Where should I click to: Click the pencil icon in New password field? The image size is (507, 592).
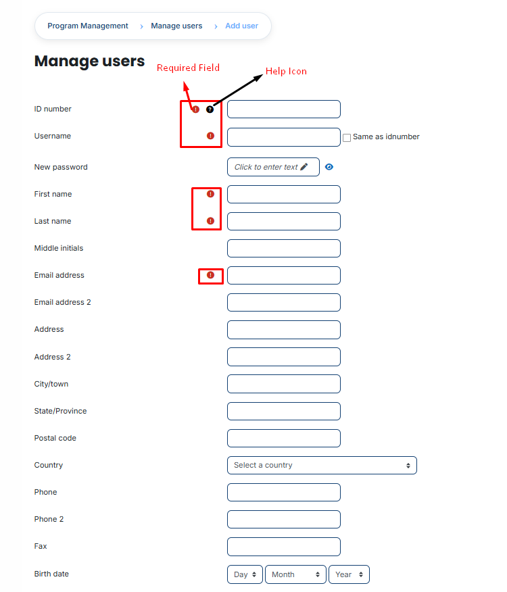point(304,167)
